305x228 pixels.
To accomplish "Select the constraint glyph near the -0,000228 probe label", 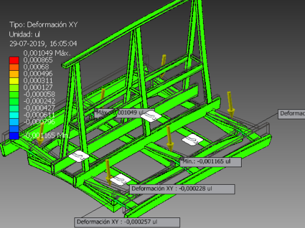I will [121, 179].
